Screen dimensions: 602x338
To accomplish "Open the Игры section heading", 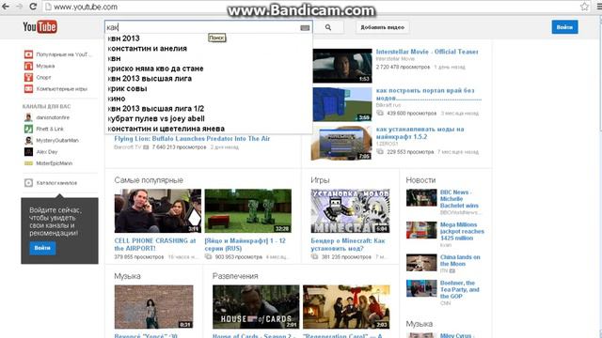I will (320, 180).
